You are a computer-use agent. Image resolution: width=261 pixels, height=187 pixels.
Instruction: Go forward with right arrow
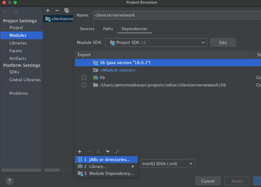(x=15, y=11)
